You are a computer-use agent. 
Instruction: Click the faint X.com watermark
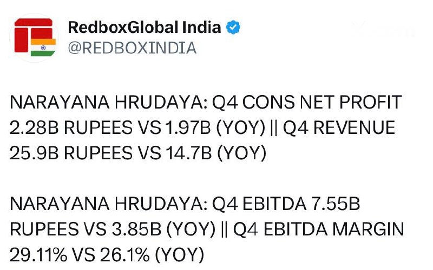(383, 29)
